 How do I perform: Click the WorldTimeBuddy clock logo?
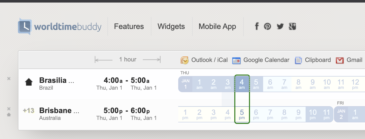25,26
